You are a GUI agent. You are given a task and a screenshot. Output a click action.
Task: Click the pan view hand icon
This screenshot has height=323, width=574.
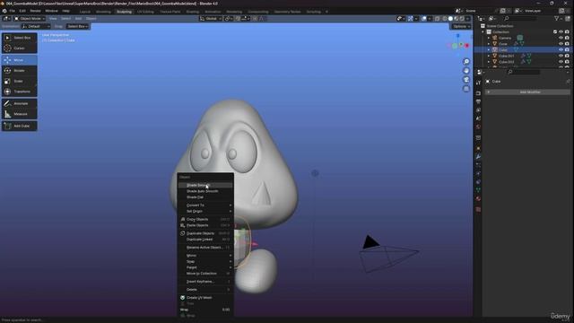466,70
